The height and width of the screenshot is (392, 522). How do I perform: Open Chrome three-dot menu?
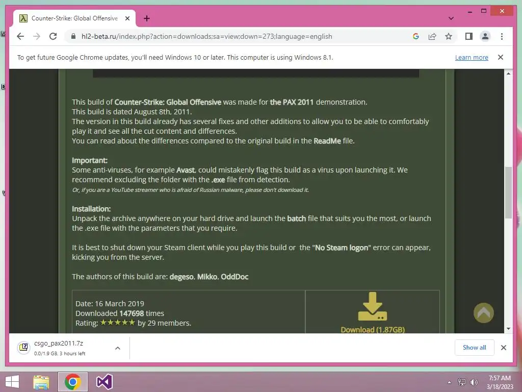502,36
